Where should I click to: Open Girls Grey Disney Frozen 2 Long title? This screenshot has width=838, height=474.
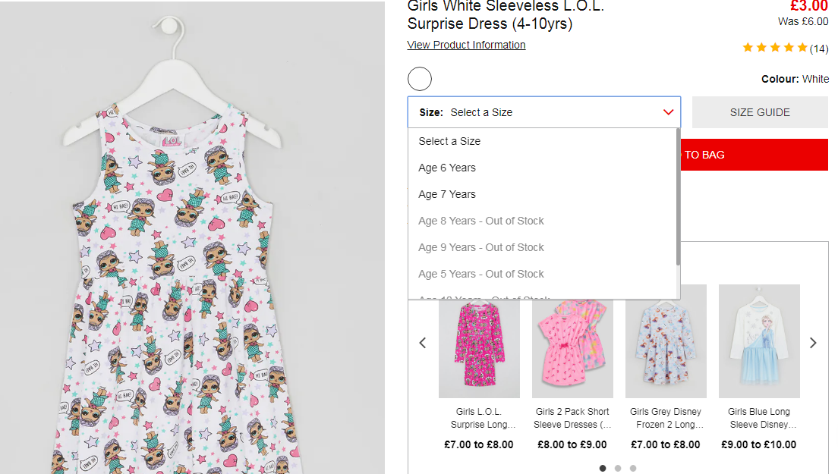[x=666, y=418]
